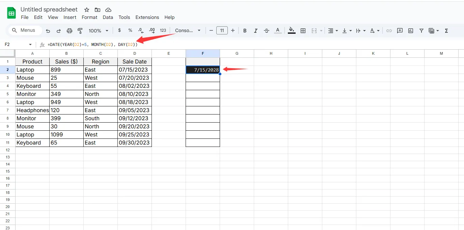
Task: Format as currency with the $ button
Action: [x=119, y=31]
